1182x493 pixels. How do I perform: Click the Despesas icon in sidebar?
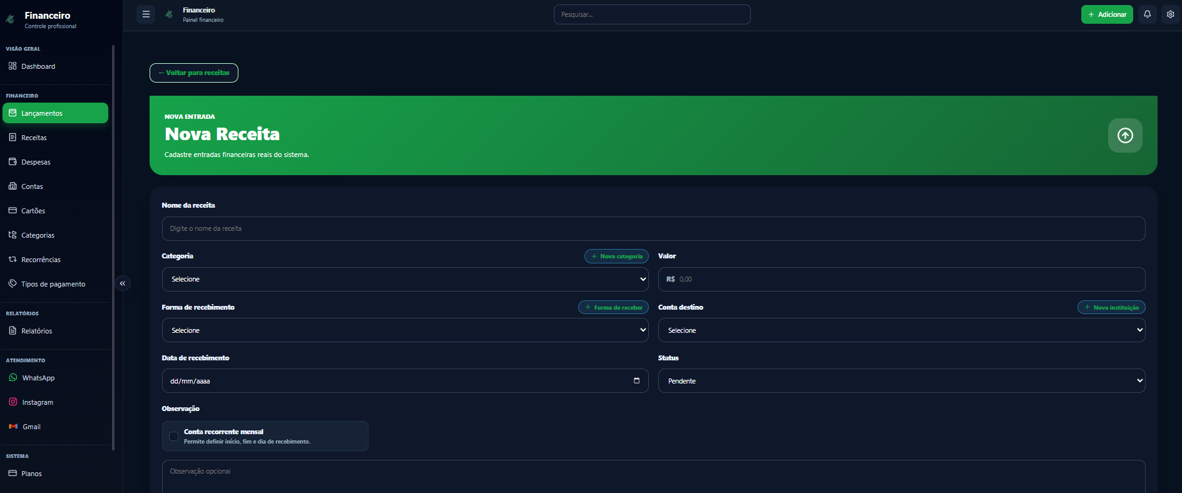[13, 161]
